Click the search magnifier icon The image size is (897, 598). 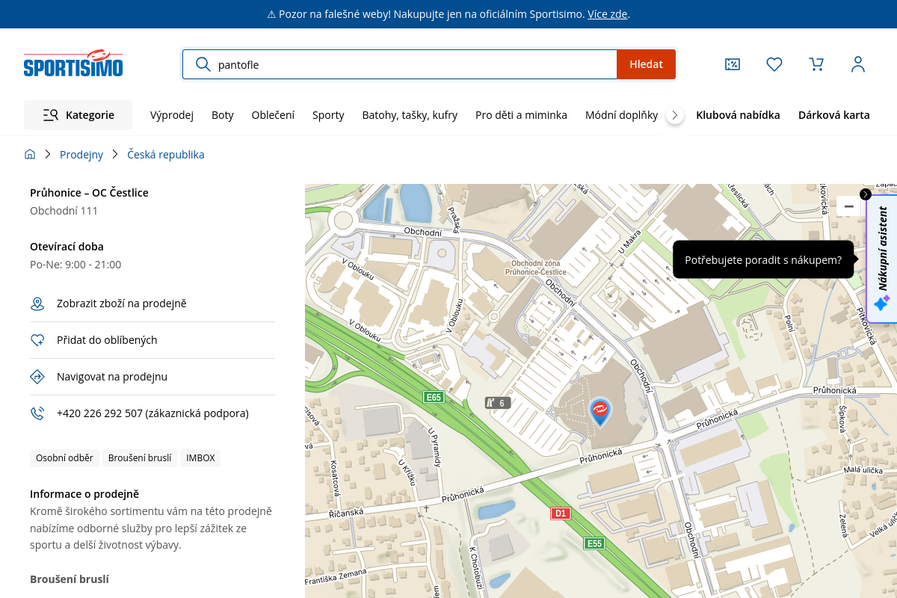click(203, 64)
